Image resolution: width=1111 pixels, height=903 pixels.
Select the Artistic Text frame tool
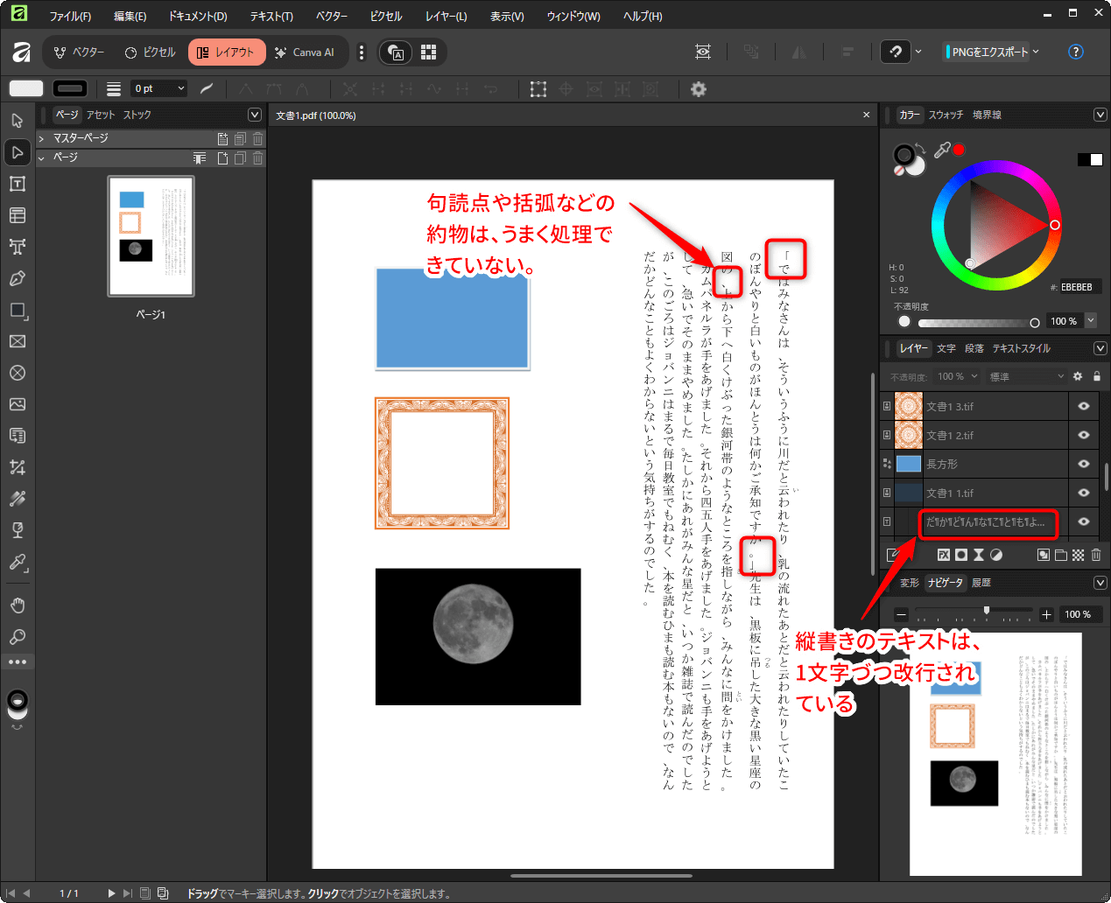click(18, 247)
